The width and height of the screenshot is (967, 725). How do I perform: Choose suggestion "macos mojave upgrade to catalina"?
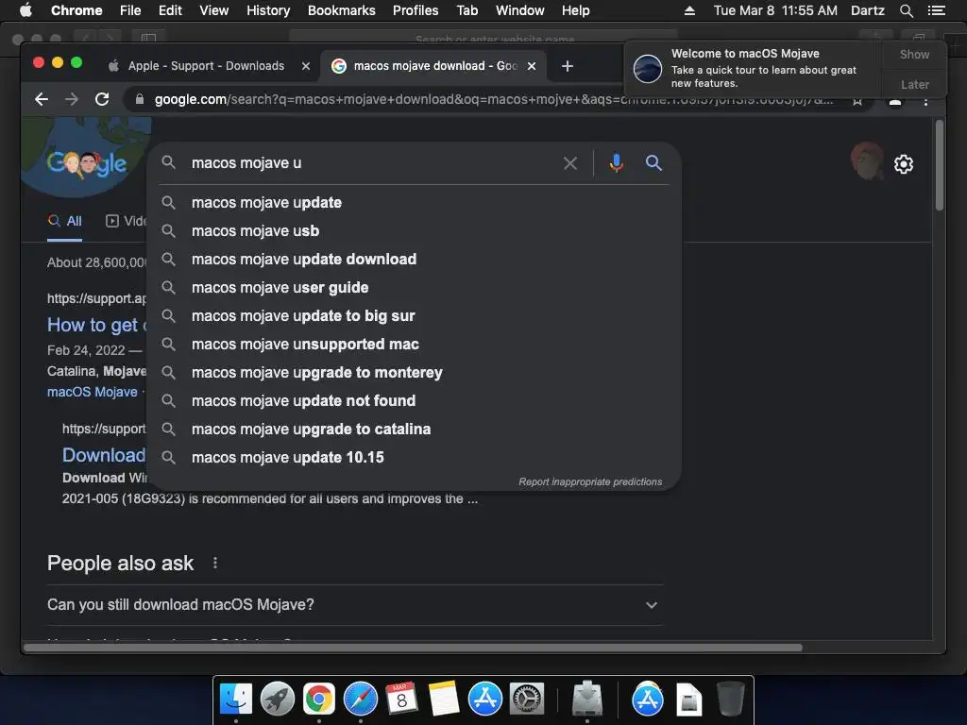pos(415,430)
